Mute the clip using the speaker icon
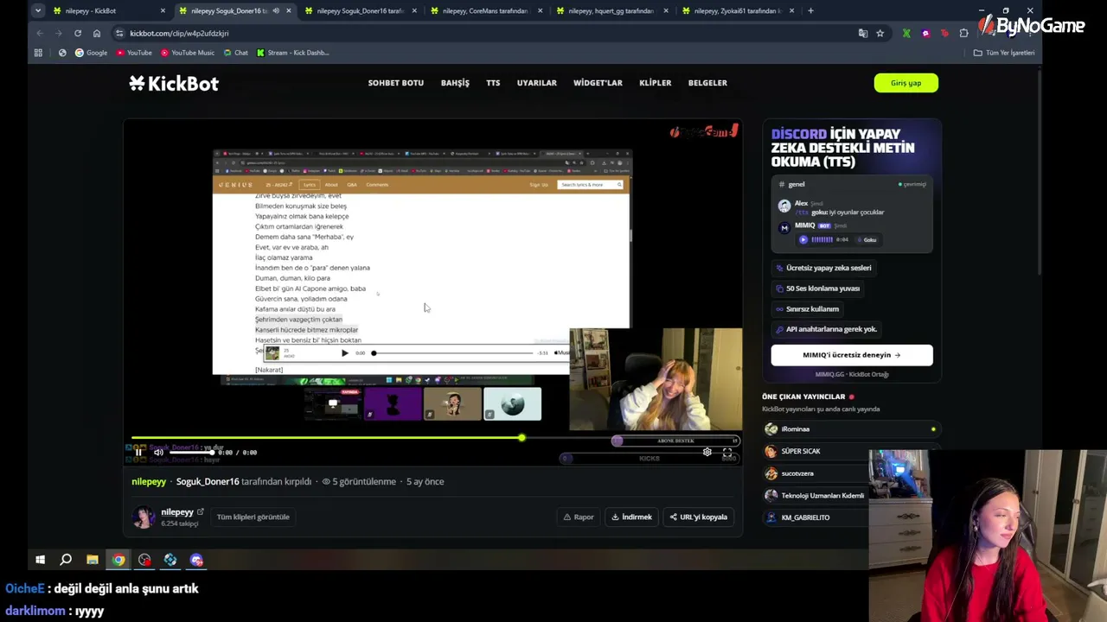This screenshot has width=1107, height=622. [158, 452]
